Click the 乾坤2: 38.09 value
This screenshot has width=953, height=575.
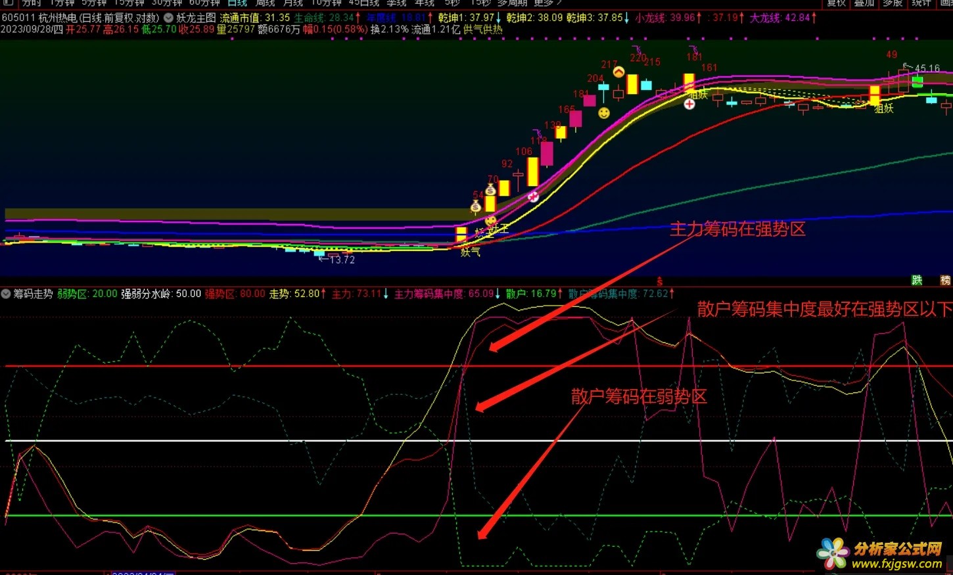(534, 18)
